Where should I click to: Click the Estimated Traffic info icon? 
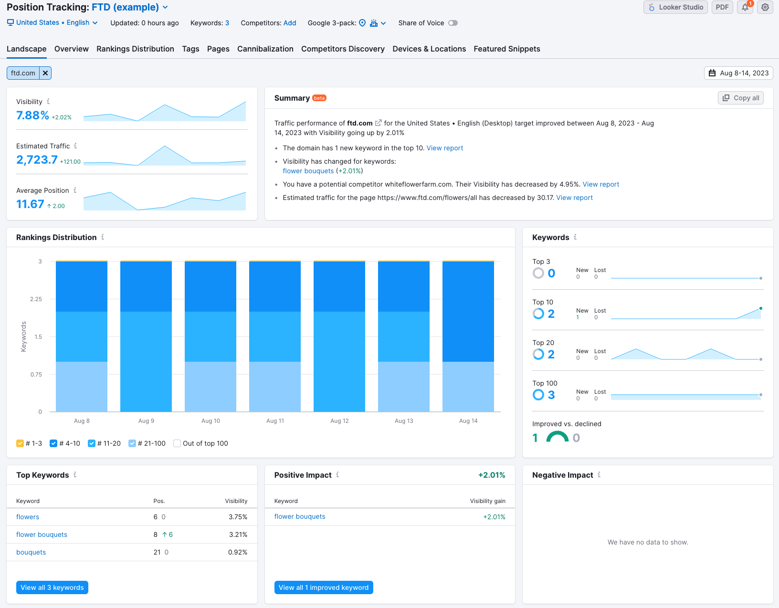(75, 146)
